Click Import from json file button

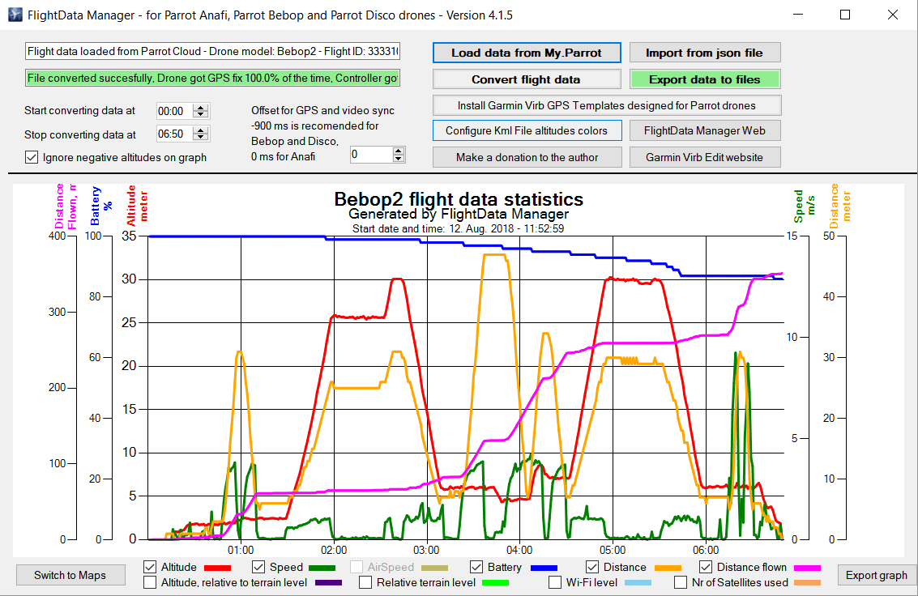(705, 53)
